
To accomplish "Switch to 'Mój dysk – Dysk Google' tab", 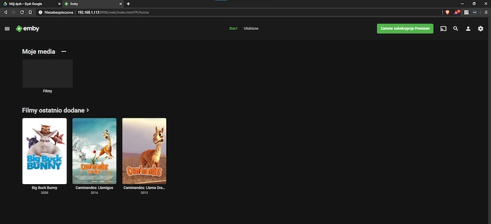I will [31, 4].
